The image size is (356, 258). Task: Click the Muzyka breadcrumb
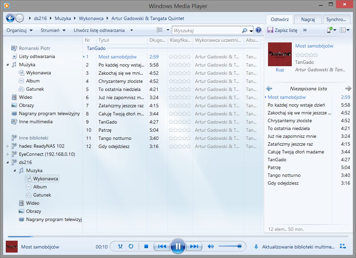63,18
